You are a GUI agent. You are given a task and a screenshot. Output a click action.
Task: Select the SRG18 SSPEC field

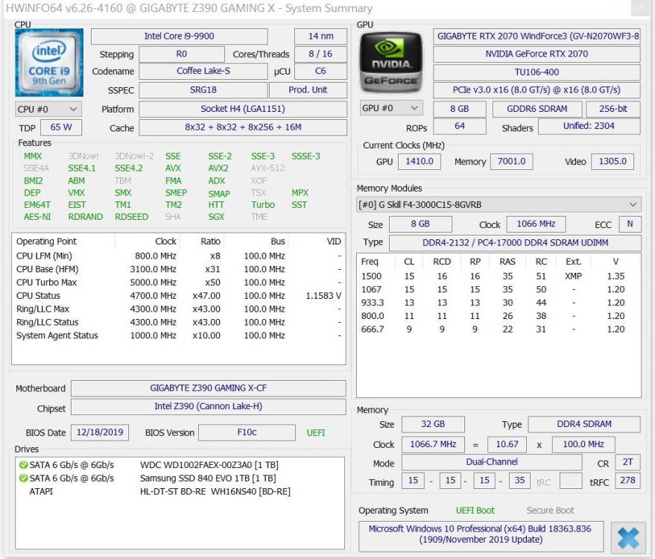[x=203, y=90]
